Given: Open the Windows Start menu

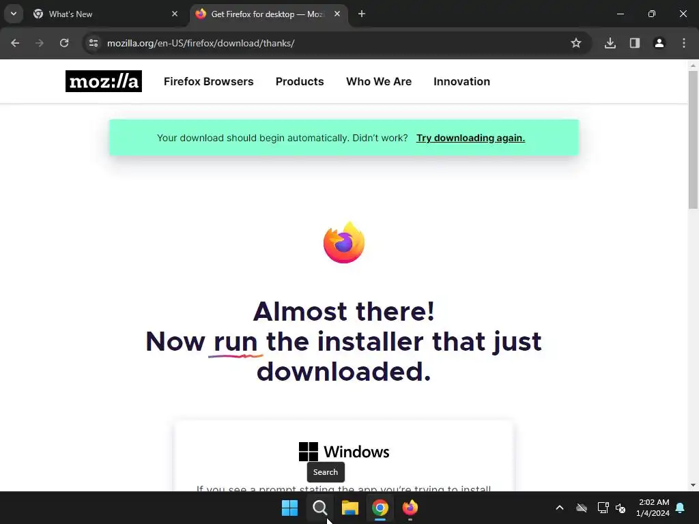Looking at the screenshot, I should 289,508.
